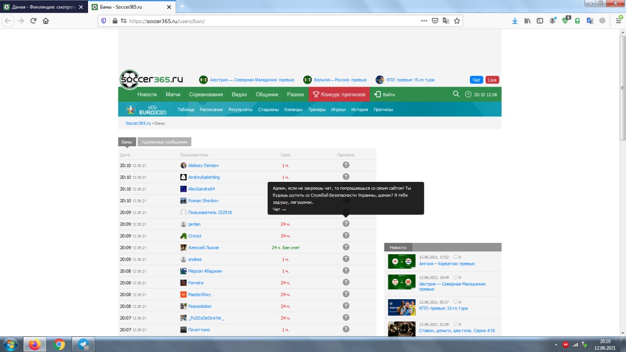Screen dimensions: 626x352
Task: Reload the current page
Action: 33,21
